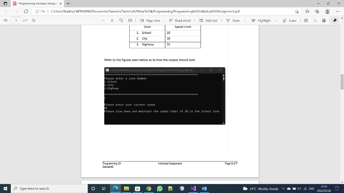Toggle pin PDF toolbar
Screen dimensions: 344x193
tap(335, 20)
